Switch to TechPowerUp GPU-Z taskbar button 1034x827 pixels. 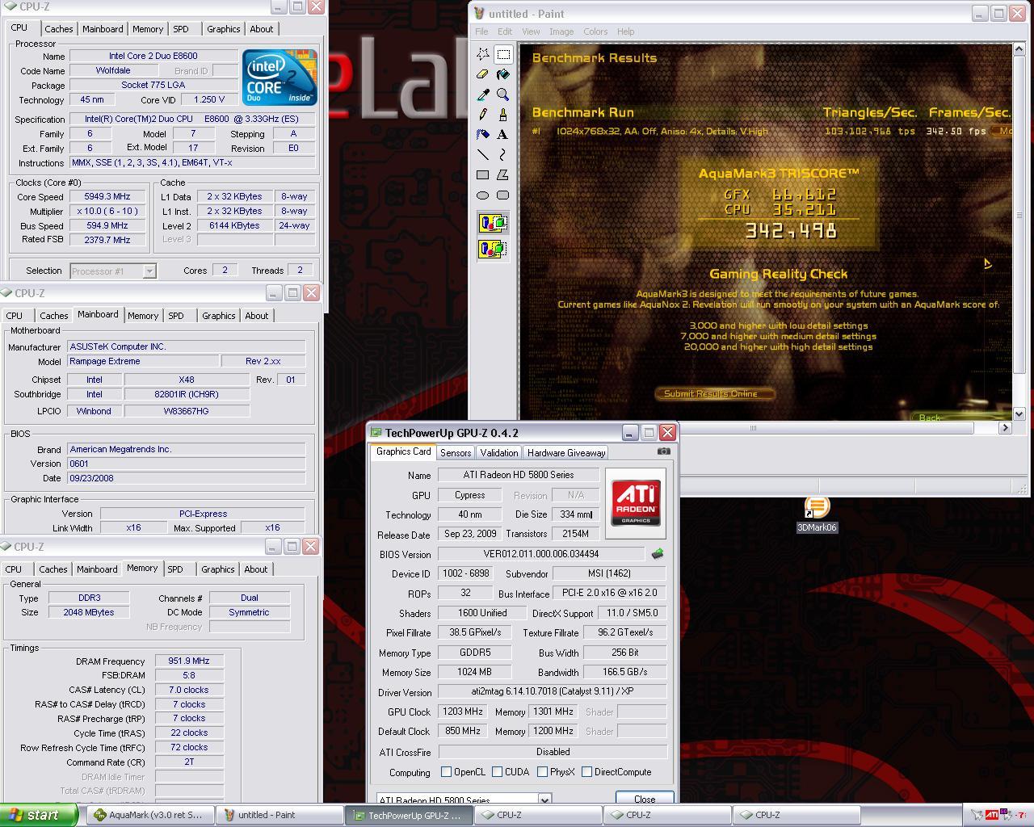pos(410,815)
